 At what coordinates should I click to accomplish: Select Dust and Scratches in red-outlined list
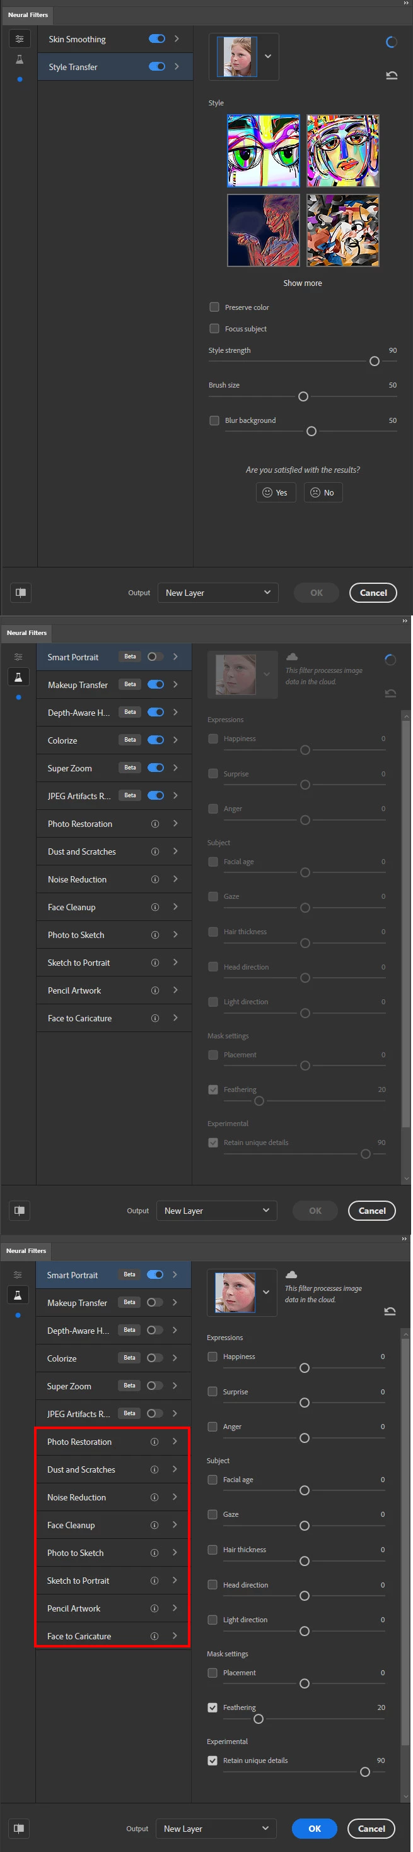pyautogui.click(x=81, y=1469)
